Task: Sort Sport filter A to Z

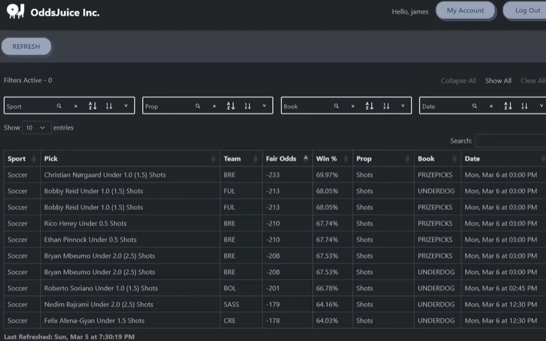Action: click(x=92, y=106)
